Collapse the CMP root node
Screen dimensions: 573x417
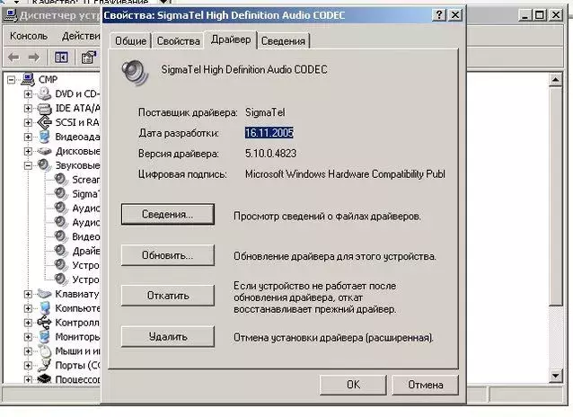point(12,79)
